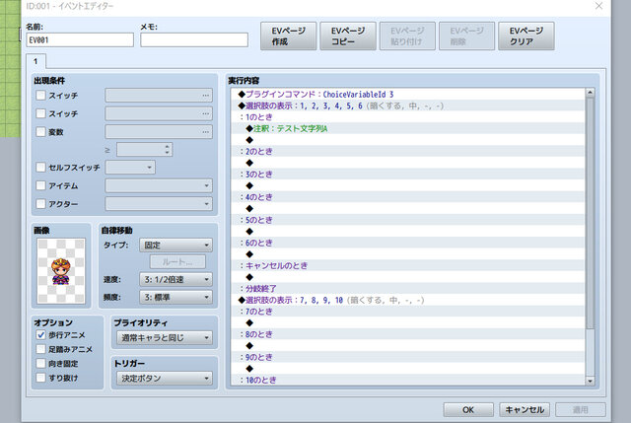The width and height of the screenshot is (631, 423).
Task: Check the 足踏みアニメ option
Action: [40, 349]
